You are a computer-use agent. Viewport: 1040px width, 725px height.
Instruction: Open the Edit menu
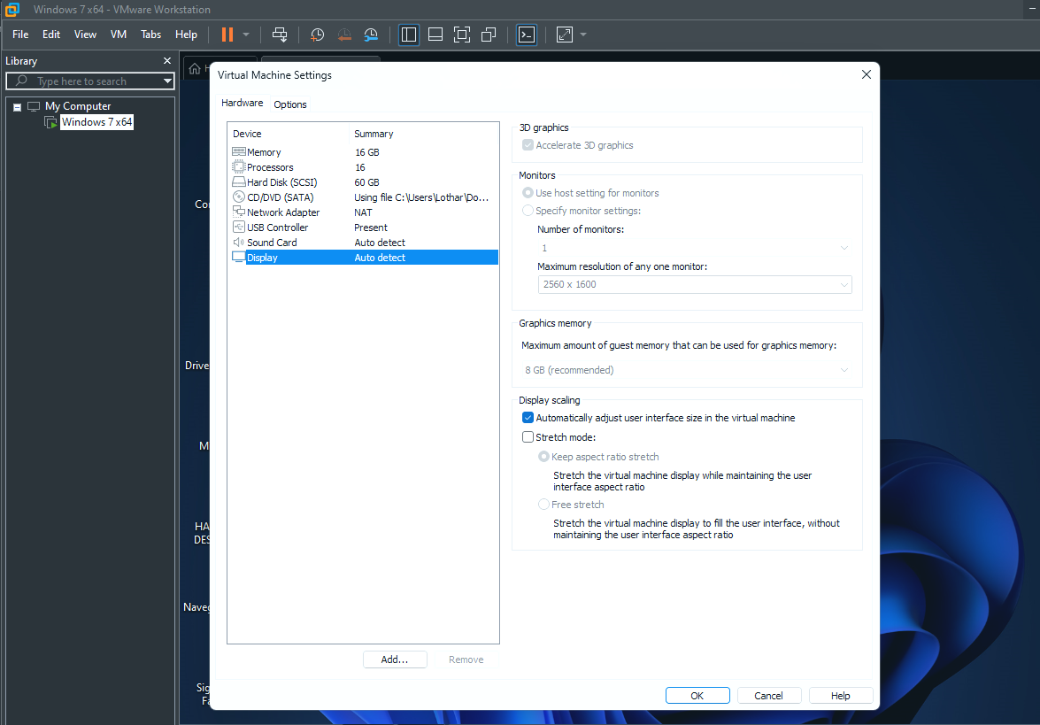51,35
